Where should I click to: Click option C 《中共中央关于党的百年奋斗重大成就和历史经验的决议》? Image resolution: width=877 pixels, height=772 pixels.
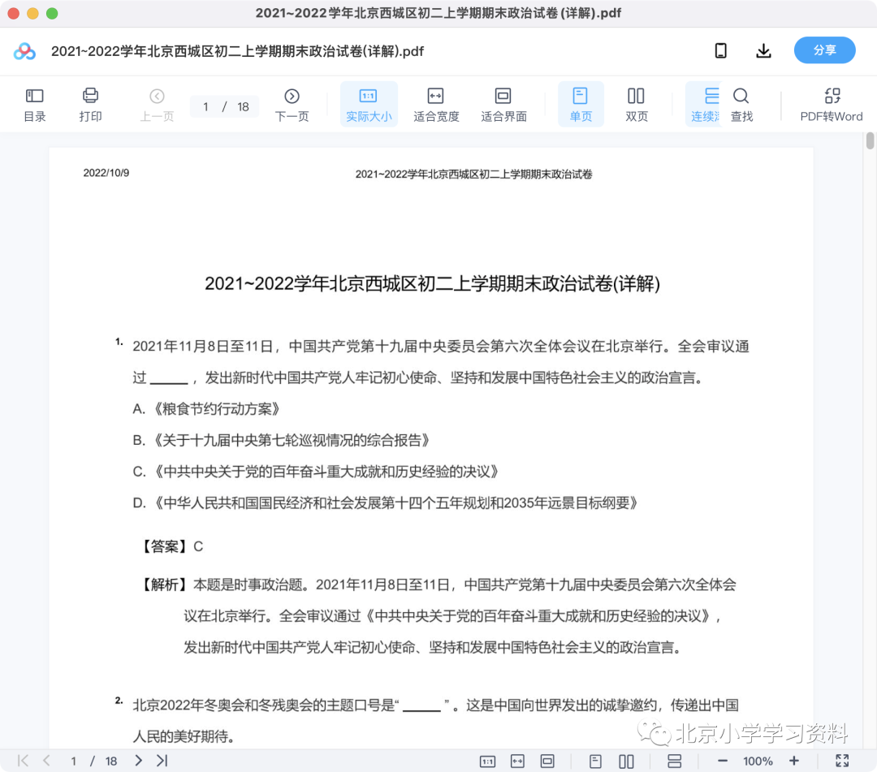(315, 472)
